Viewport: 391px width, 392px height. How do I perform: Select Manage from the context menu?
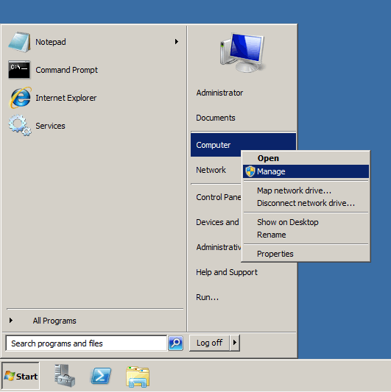306,171
